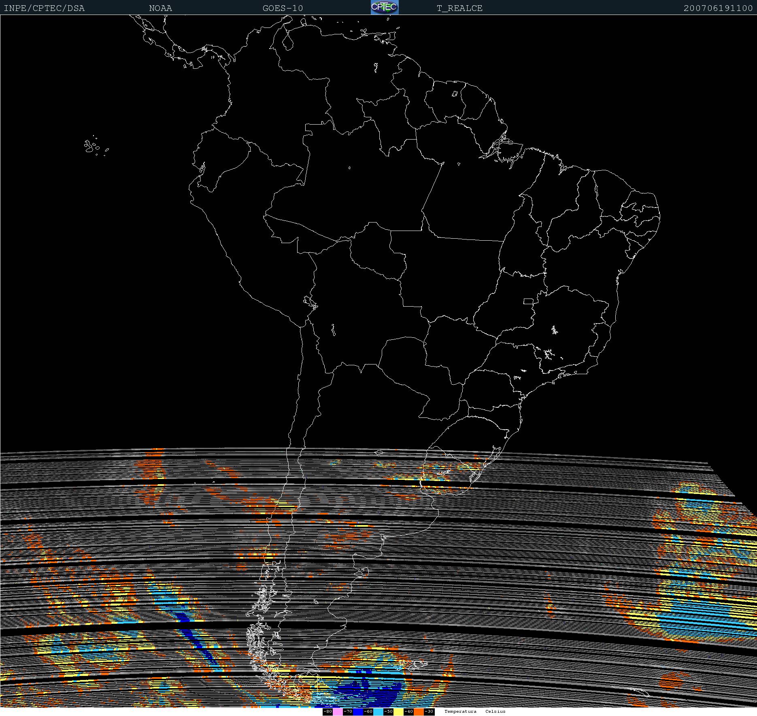Click the NOAA label in header
This screenshot has width=757, height=716.
160,8
